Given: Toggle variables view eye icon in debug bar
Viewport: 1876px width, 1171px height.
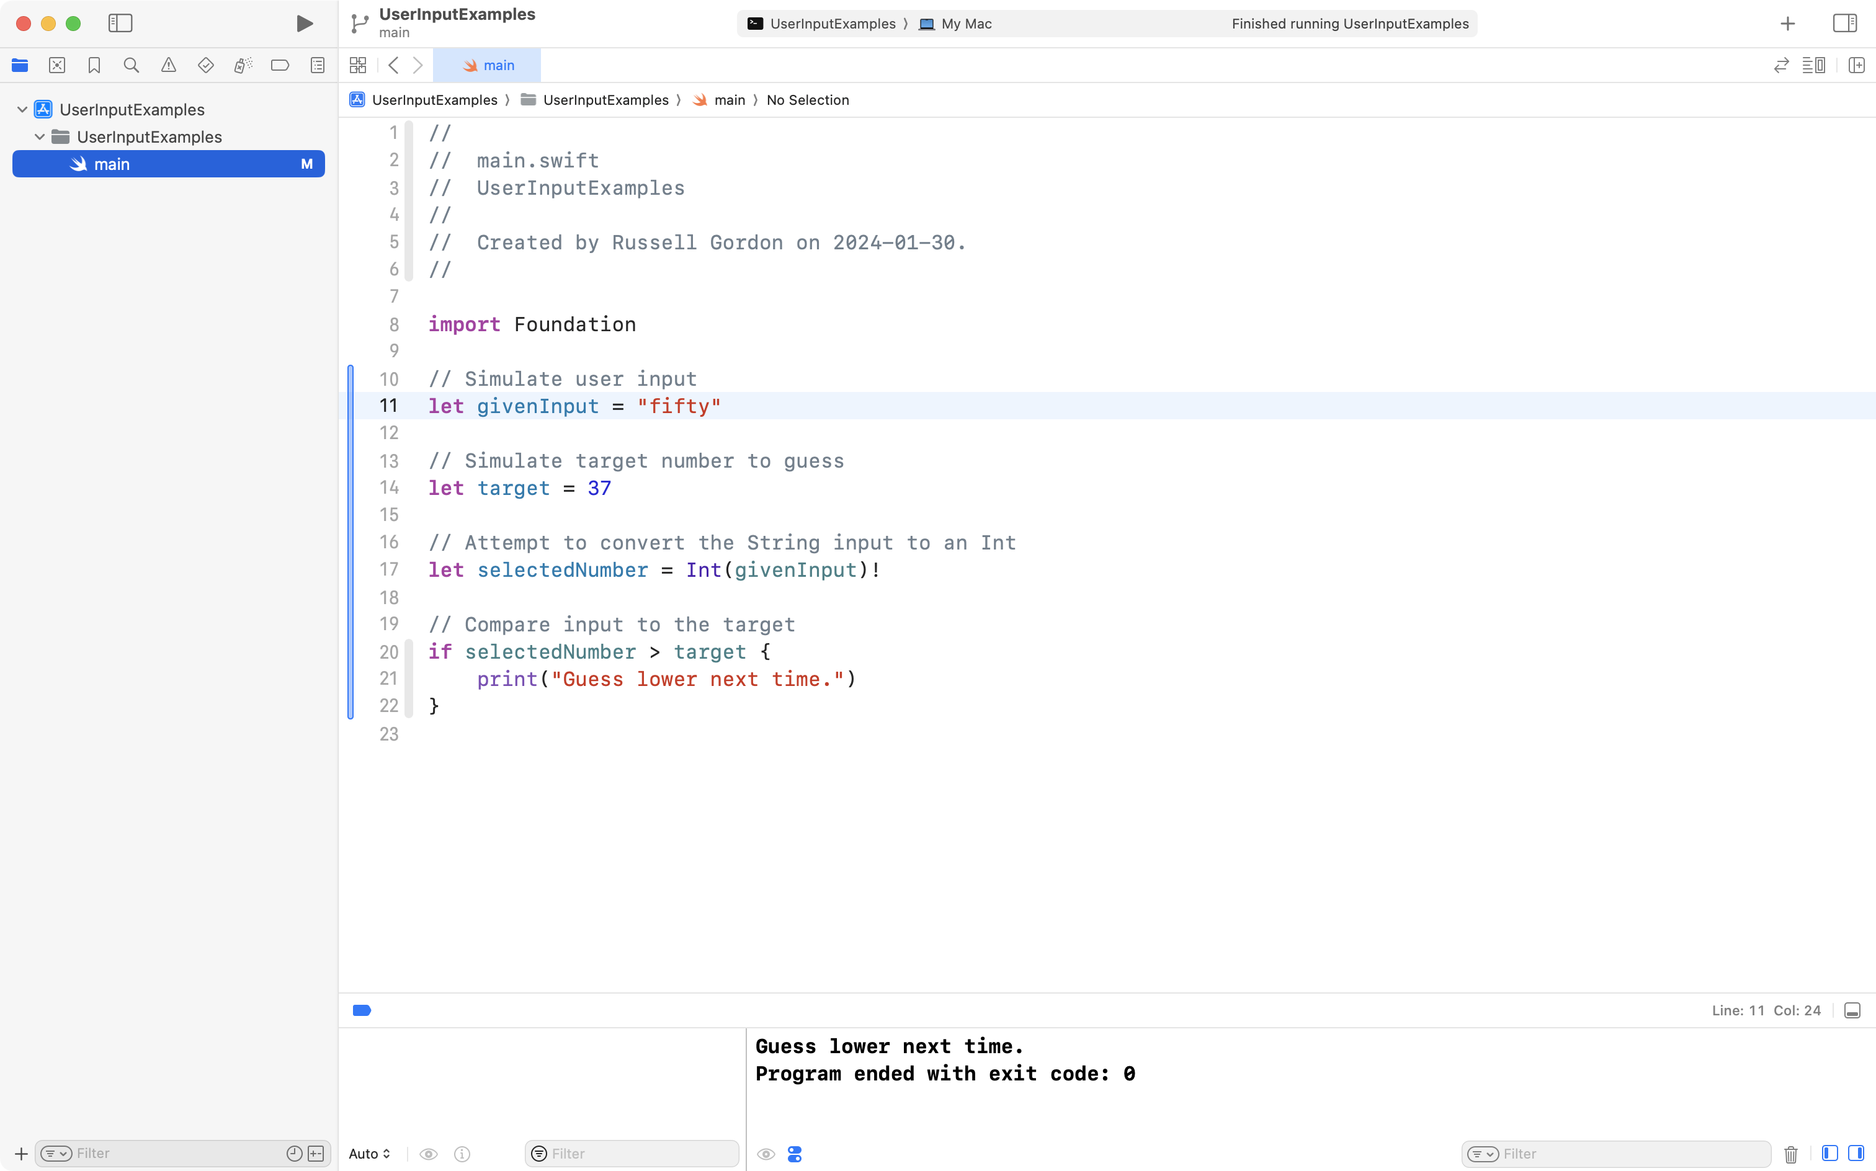Looking at the screenshot, I should (x=429, y=1153).
